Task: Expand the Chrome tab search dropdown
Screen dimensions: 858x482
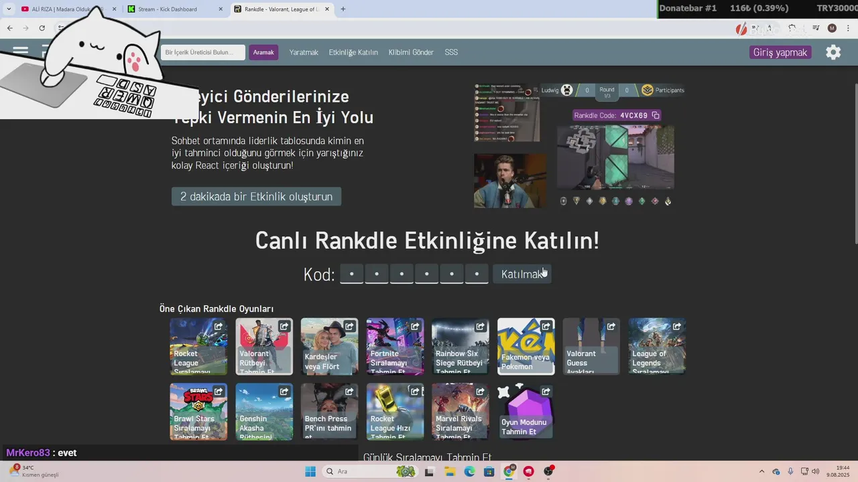Action: click(x=9, y=9)
